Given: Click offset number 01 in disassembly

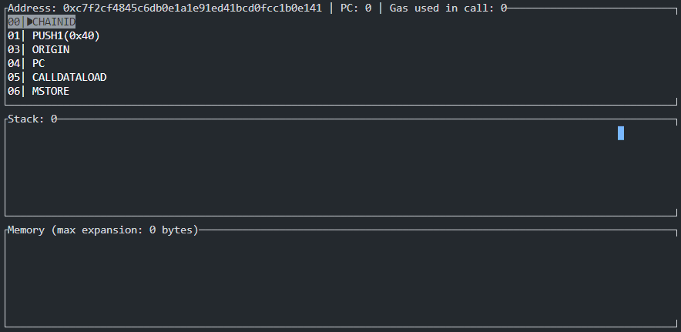Looking at the screenshot, I should (x=14, y=35).
